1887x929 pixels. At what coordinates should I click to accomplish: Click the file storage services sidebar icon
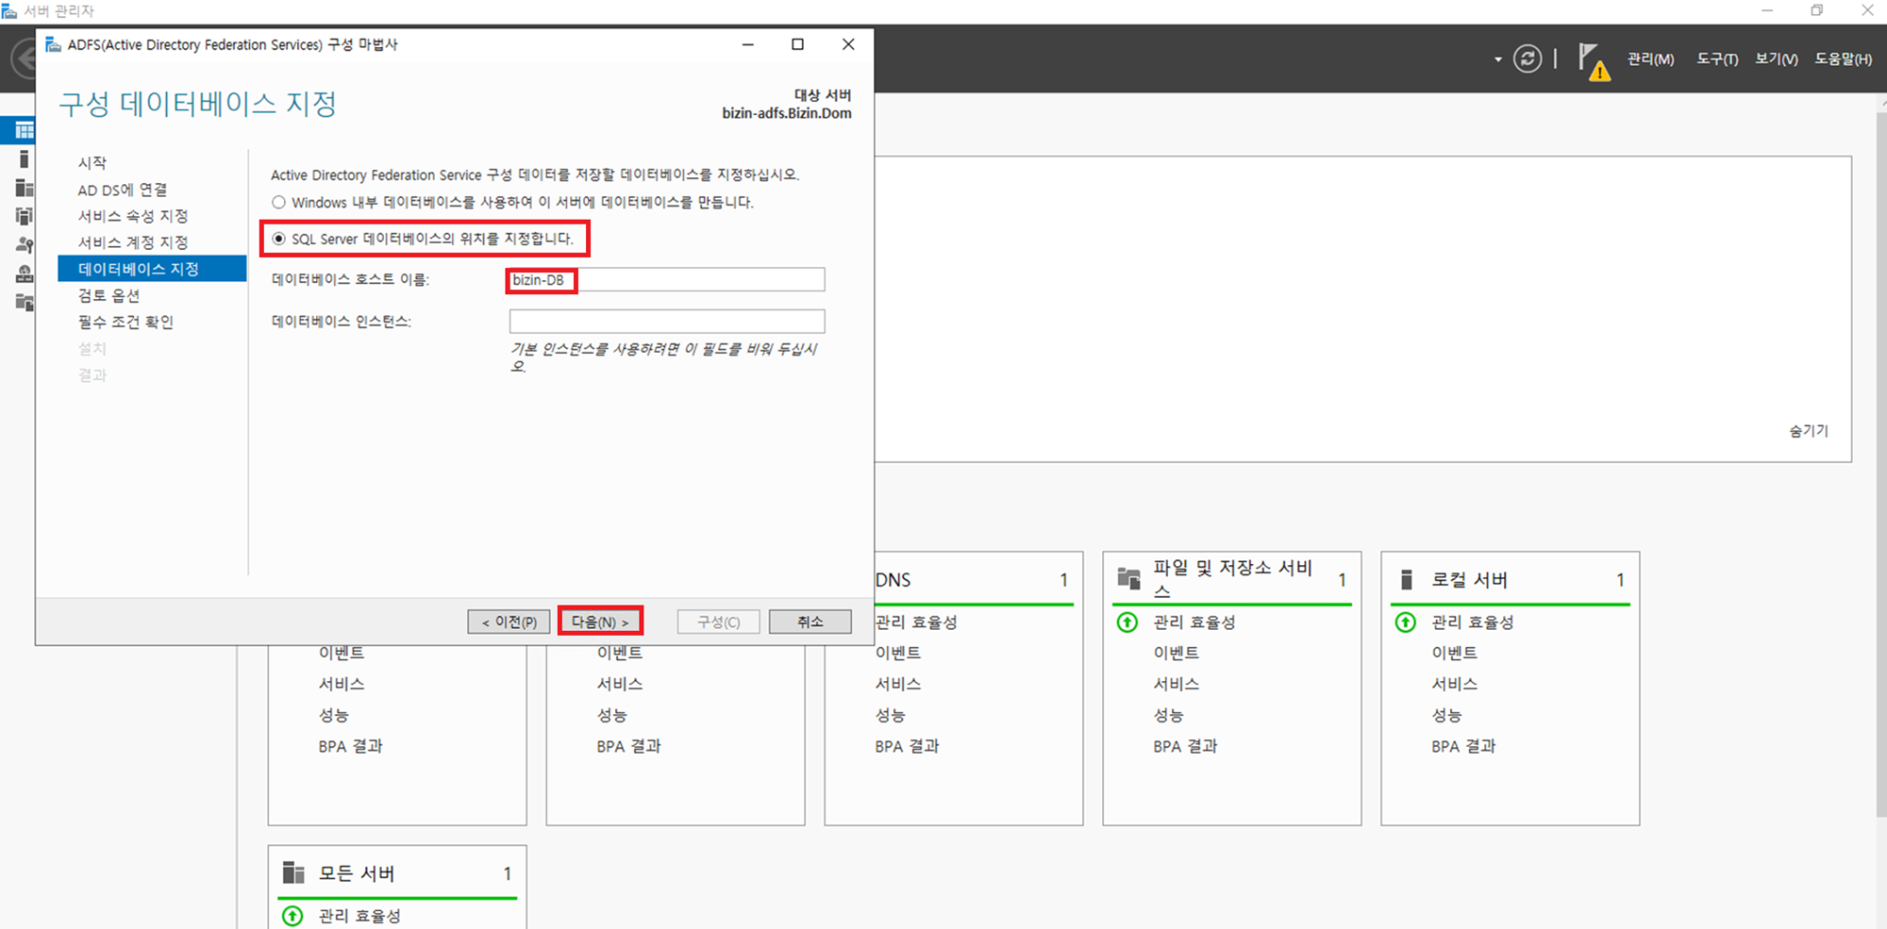pos(25,302)
